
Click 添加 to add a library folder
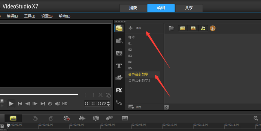click(135, 28)
